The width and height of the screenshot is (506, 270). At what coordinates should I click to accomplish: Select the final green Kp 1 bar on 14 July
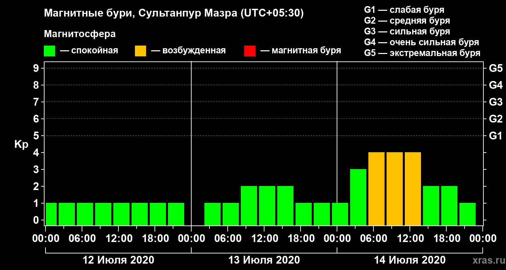point(468,214)
